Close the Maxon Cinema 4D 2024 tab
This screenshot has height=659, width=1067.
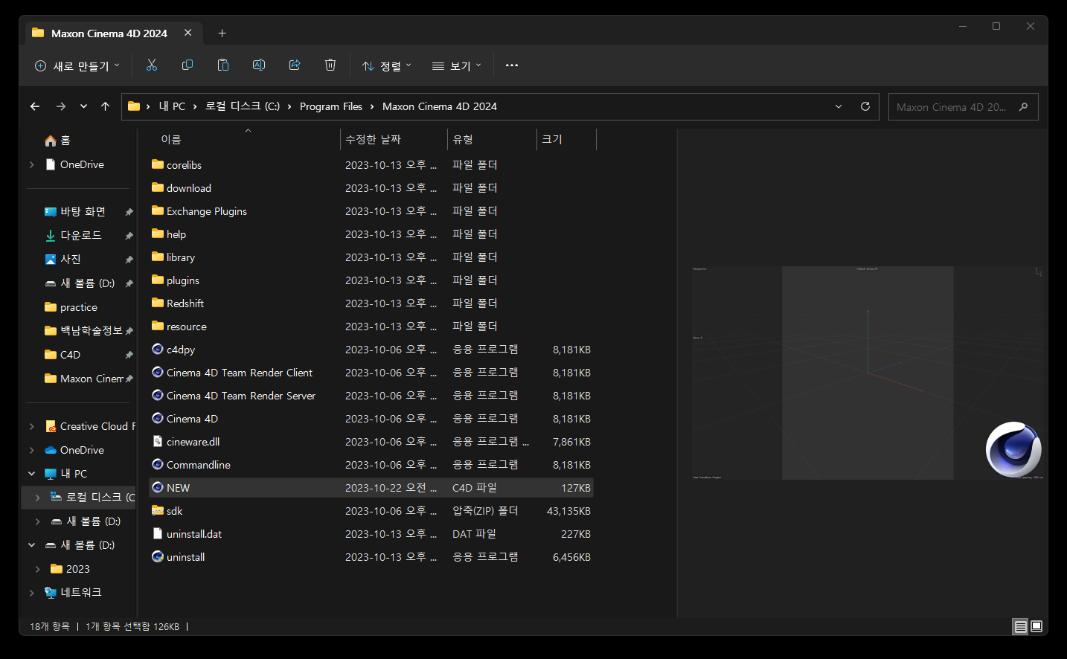[188, 33]
